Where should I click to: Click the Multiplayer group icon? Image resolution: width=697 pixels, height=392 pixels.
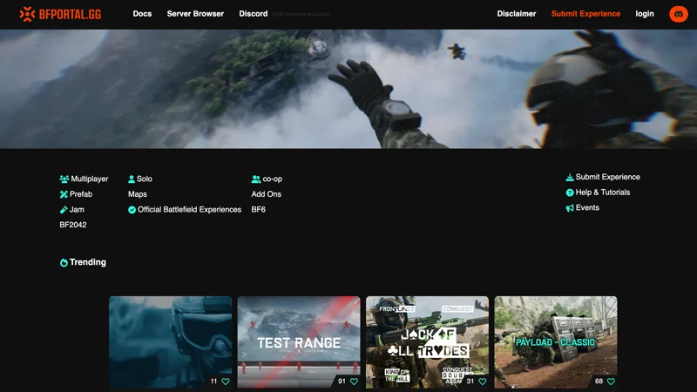coord(64,179)
